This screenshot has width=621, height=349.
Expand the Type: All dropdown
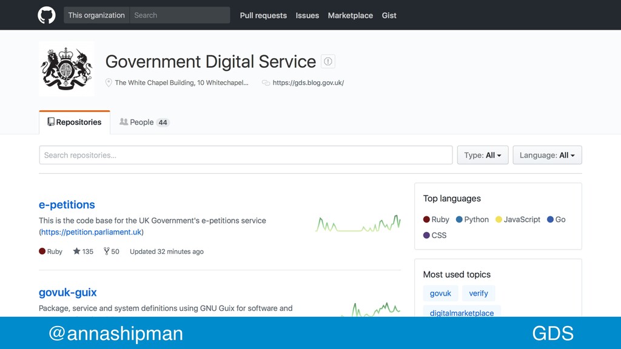483,155
